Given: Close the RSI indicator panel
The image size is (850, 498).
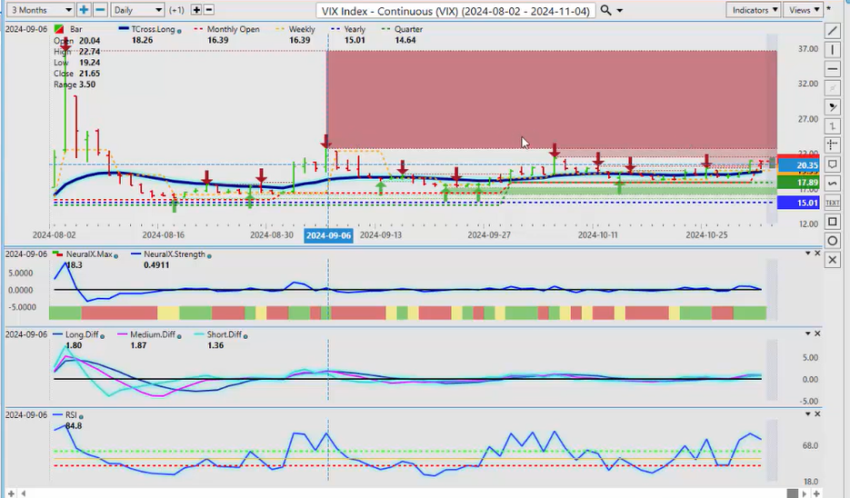Looking at the screenshot, I should (x=817, y=413).
